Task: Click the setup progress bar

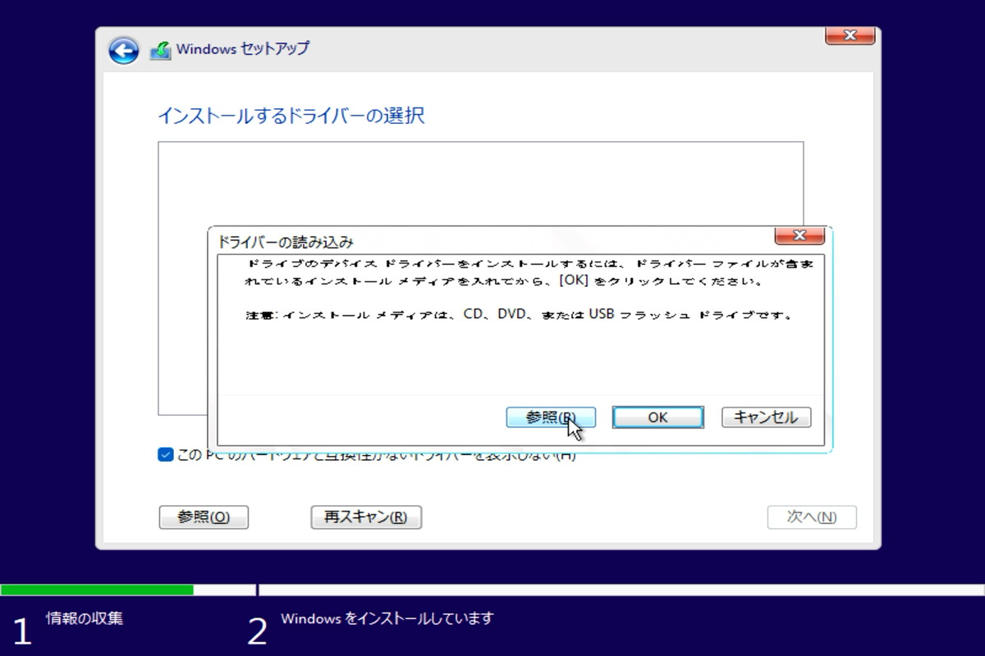Action: click(x=492, y=590)
